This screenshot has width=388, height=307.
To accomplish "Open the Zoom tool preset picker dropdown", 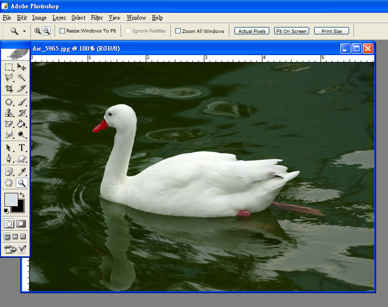I will point(24,31).
